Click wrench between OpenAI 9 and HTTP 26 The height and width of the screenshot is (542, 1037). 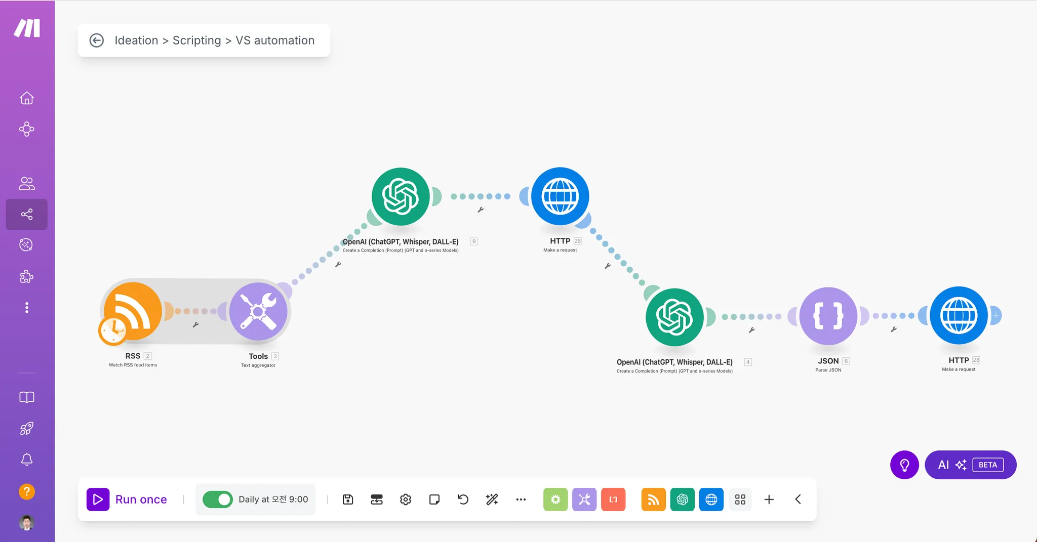pos(481,210)
